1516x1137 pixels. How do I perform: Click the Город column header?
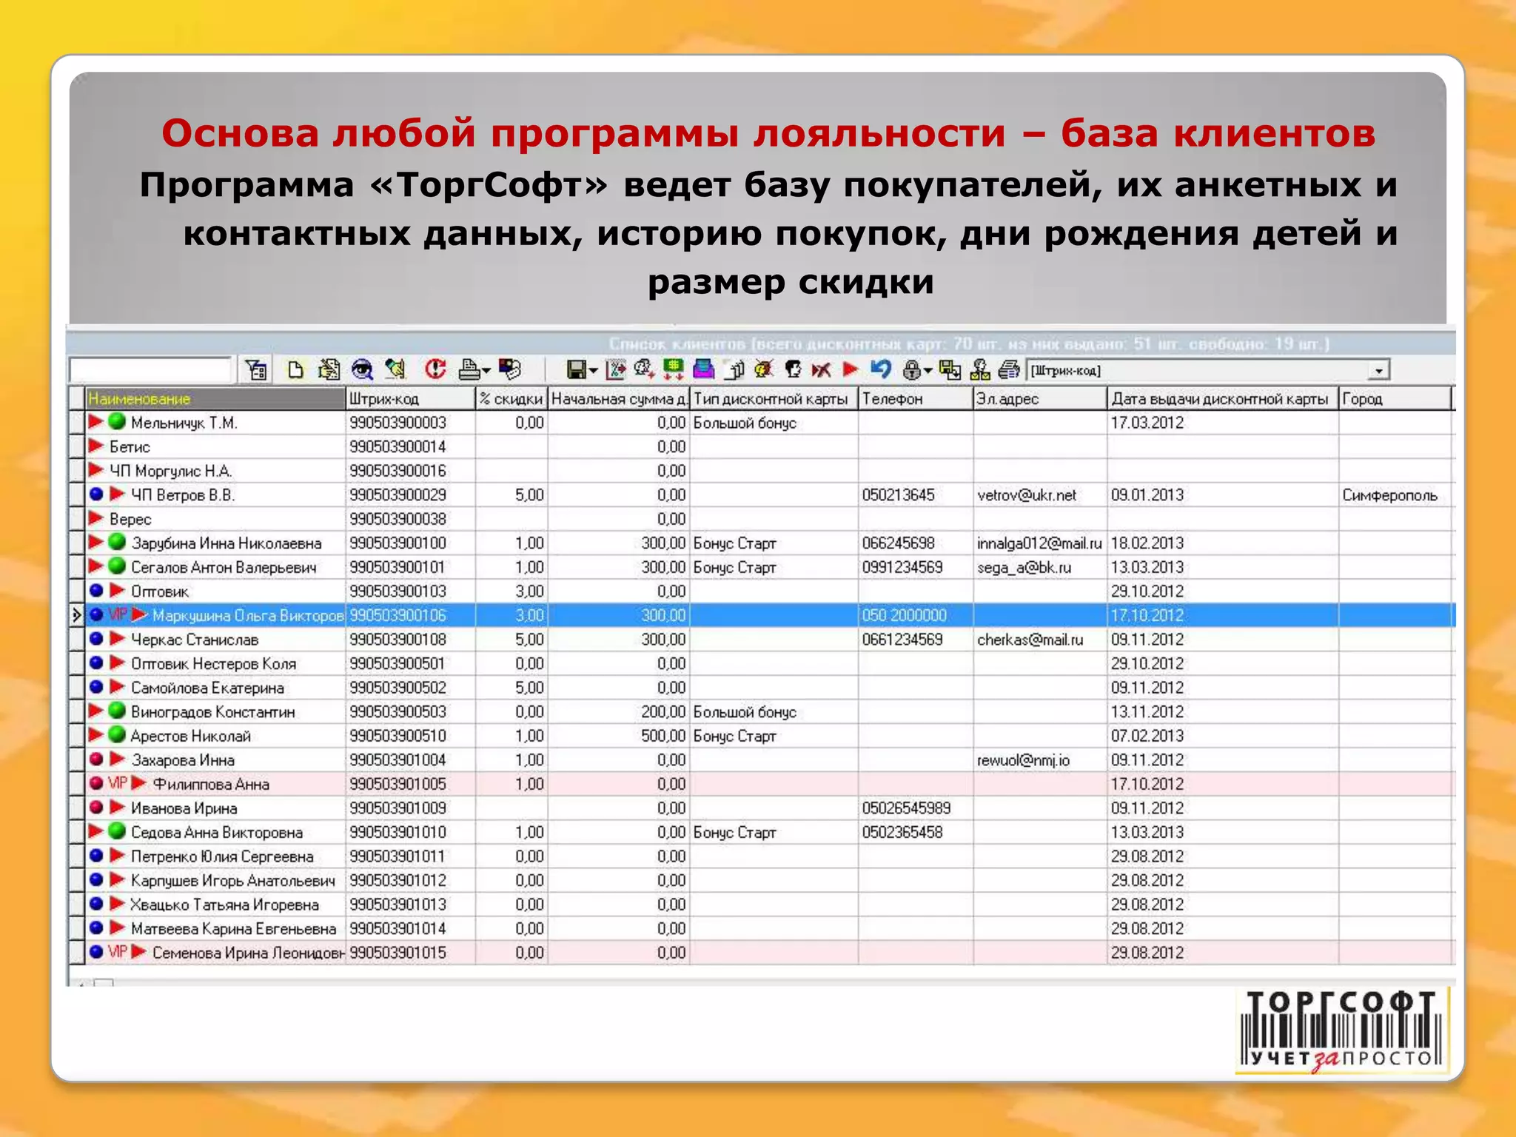tap(1395, 399)
